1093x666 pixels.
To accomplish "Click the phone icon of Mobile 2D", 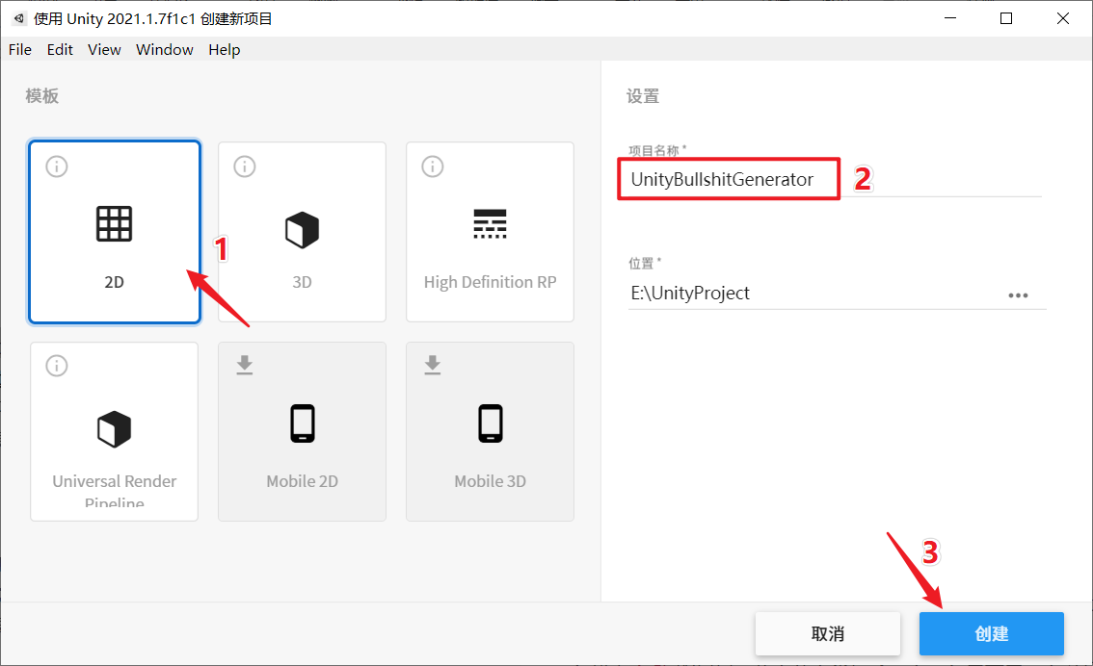I will click(303, 423).
